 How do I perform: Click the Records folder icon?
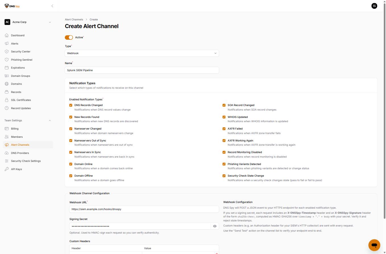[x=7, y=92]
